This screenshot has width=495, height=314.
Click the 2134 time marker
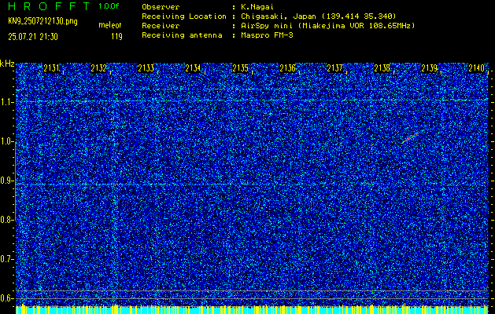tap(194, 68)
